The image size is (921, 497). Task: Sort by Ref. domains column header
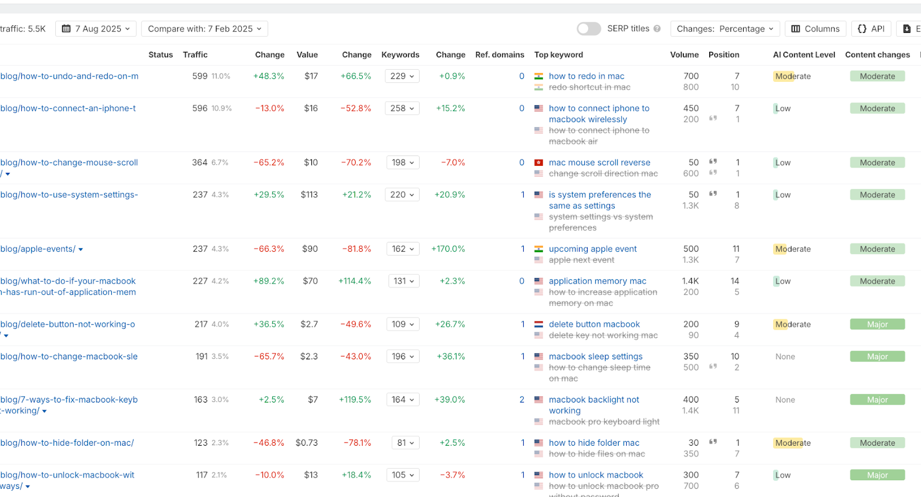[x=500, y=55]
